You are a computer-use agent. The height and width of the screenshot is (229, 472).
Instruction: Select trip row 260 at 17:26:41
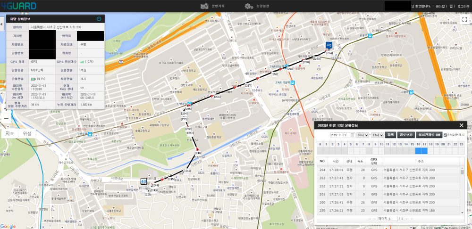point(388,202)
